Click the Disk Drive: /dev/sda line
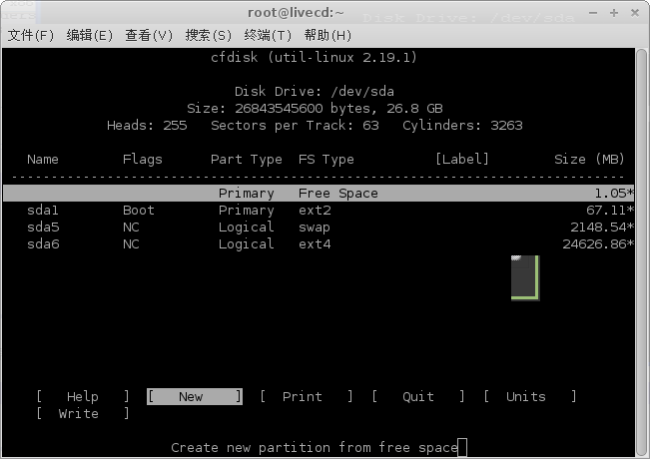Screen dimensions: 650x459 point(315,92)
